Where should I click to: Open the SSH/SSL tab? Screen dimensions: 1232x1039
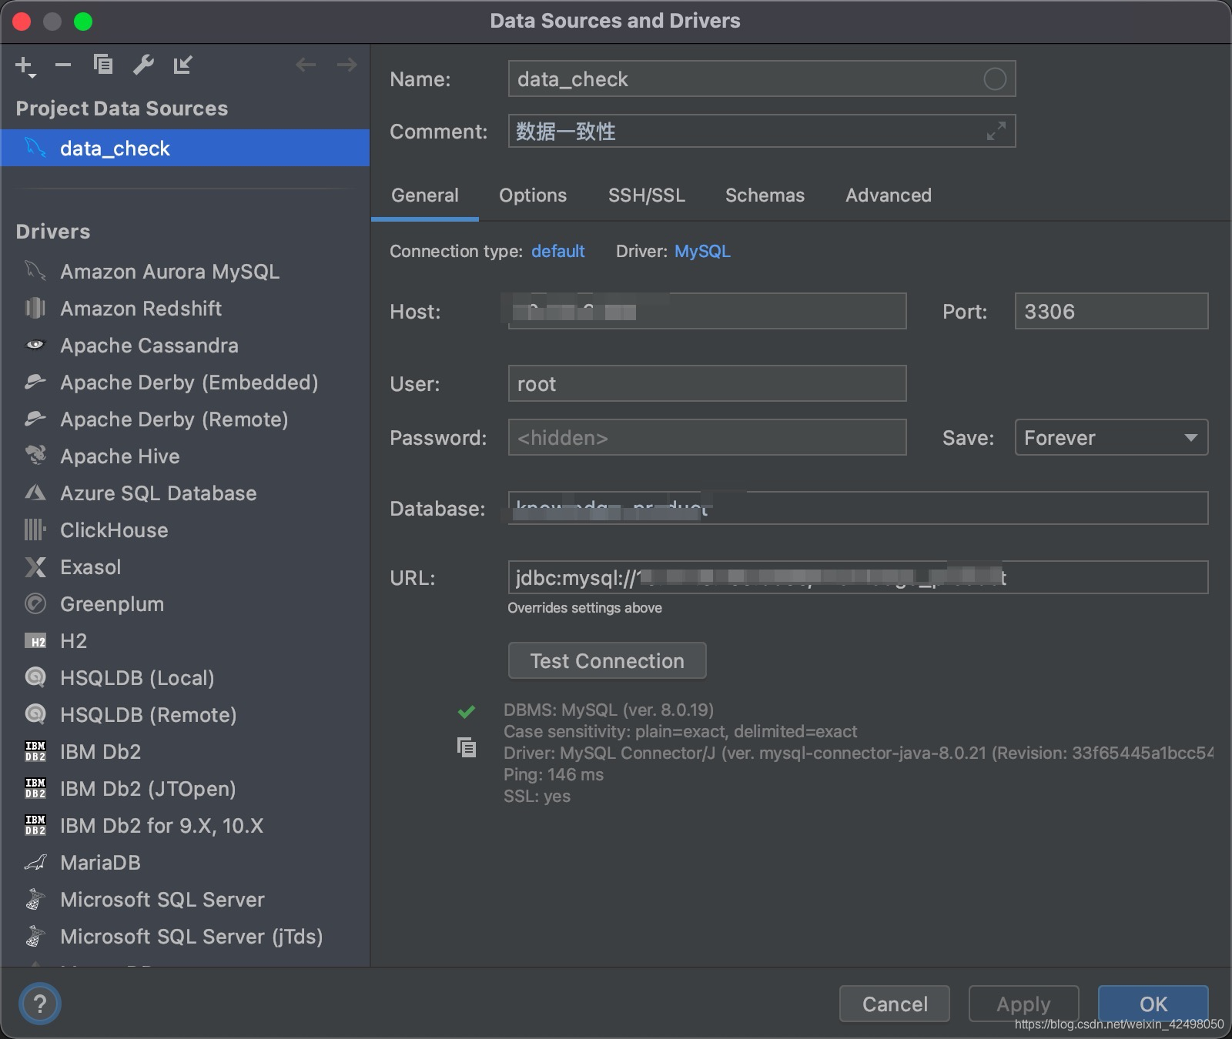(646, 195)
